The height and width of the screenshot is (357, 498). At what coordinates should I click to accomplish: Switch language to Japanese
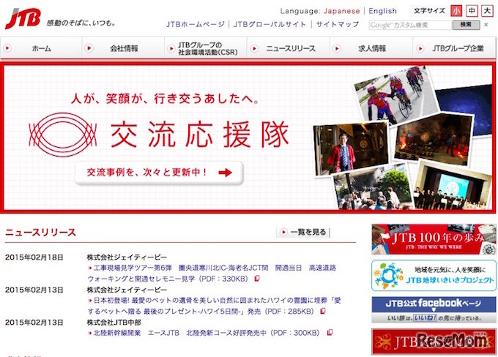341,11
